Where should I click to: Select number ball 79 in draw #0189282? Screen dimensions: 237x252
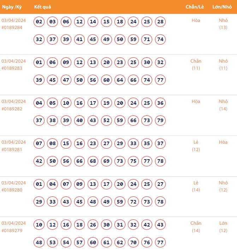click(160, 121)
